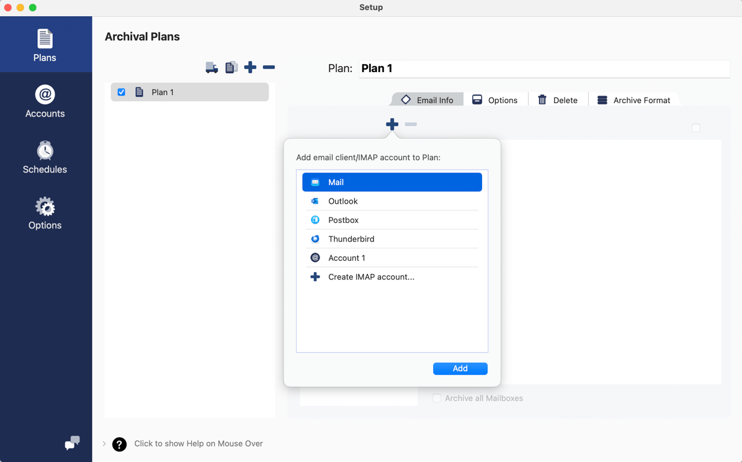Edit the Plan name field
Screen dimensions: 742x462
point(544,68)
